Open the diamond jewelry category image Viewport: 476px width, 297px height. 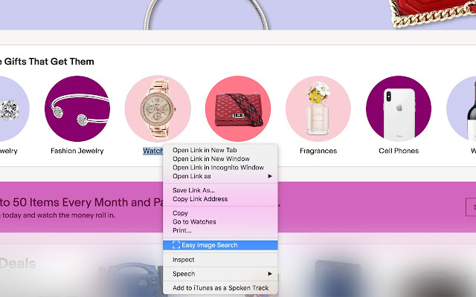(x=13, y=108)
